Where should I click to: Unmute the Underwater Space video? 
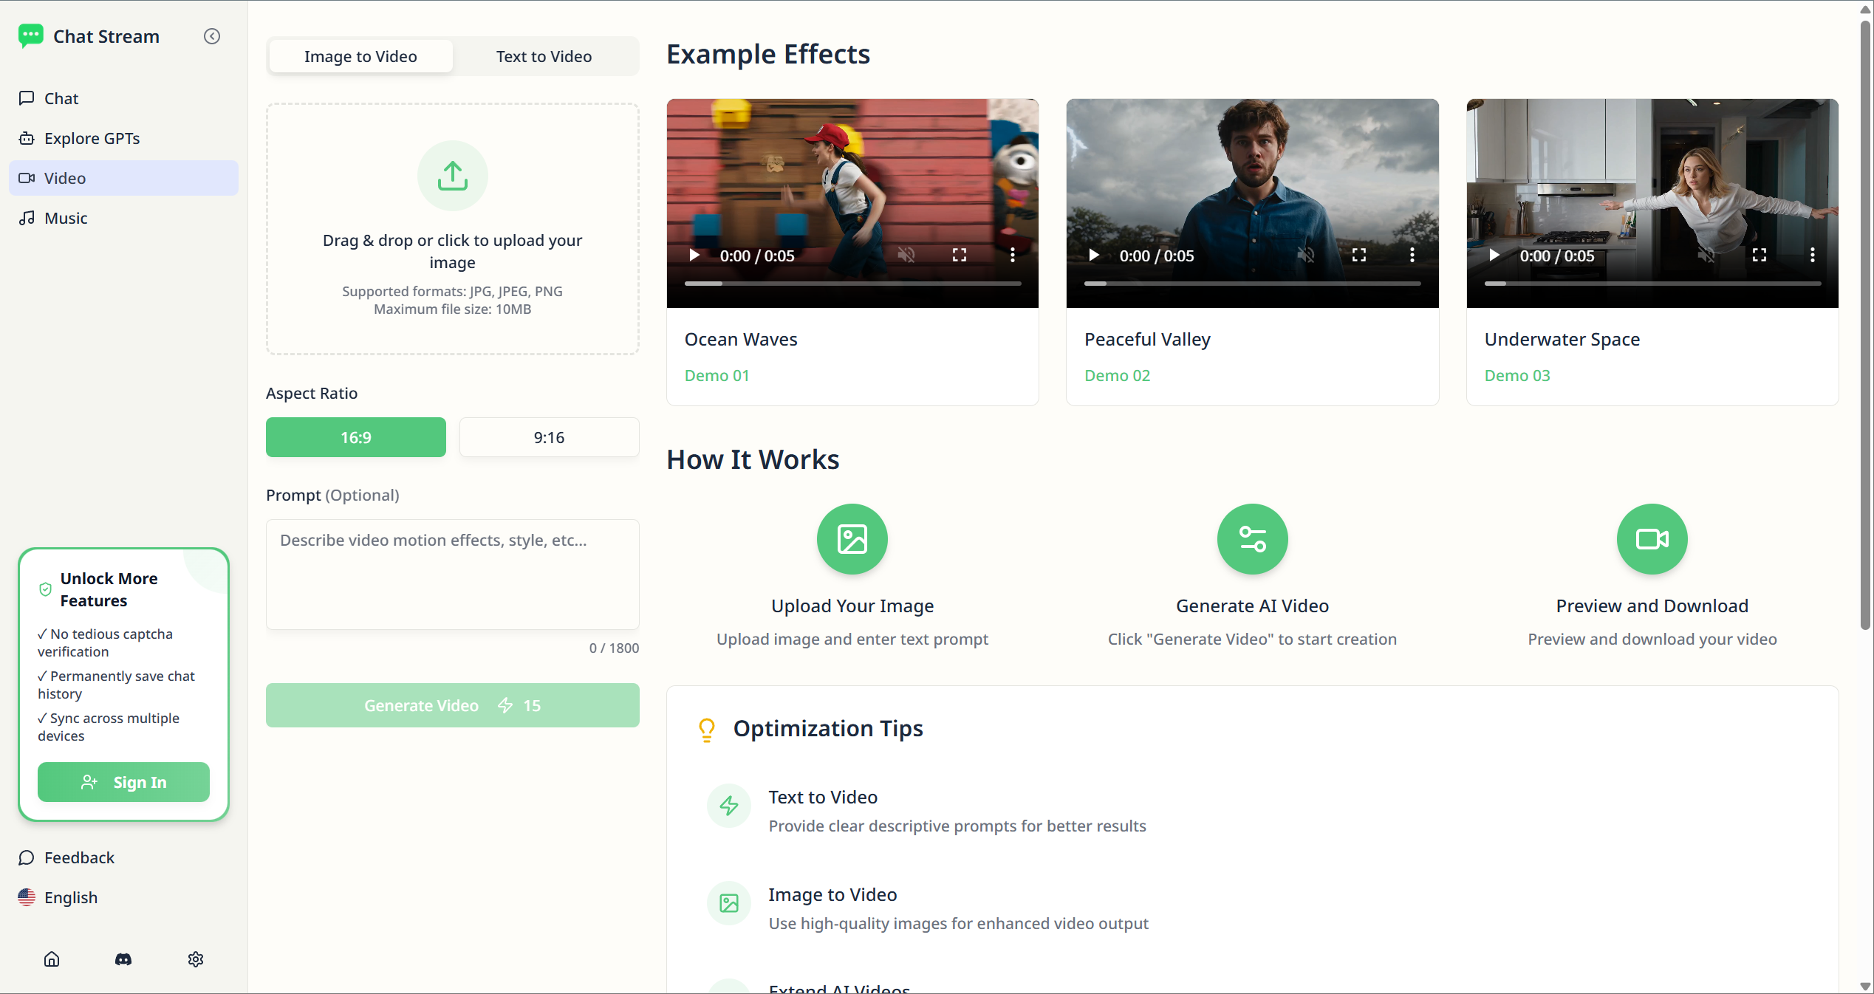click(1706, 256)
